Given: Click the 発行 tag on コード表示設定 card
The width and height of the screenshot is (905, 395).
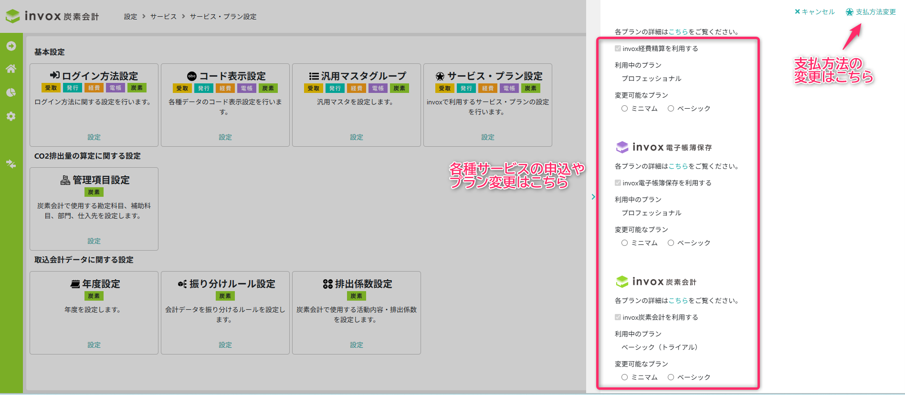Looking at the screenshot, I should [204, 88].
